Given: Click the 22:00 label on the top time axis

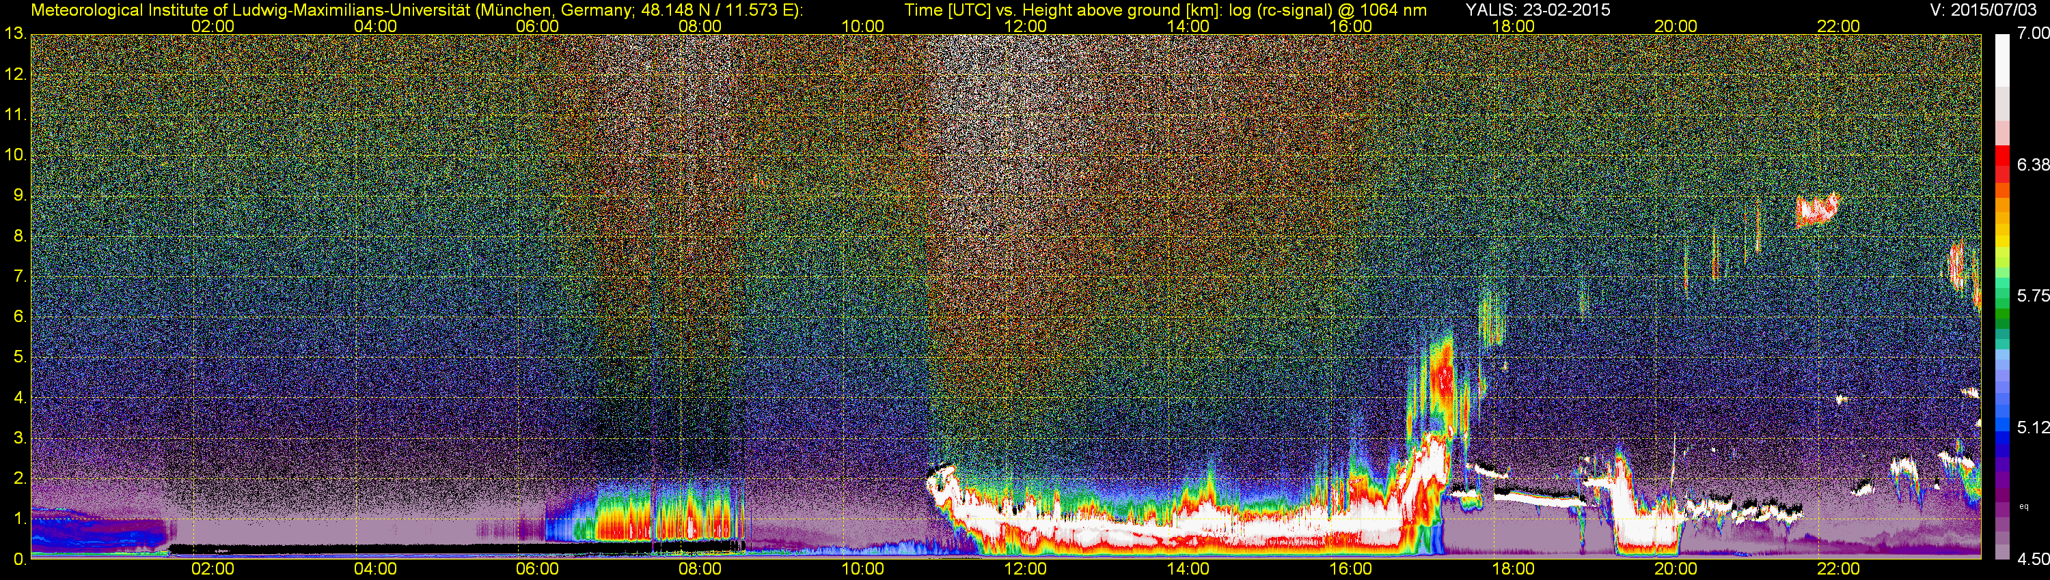Looking at the screenshot, I should click(1838, 26).
